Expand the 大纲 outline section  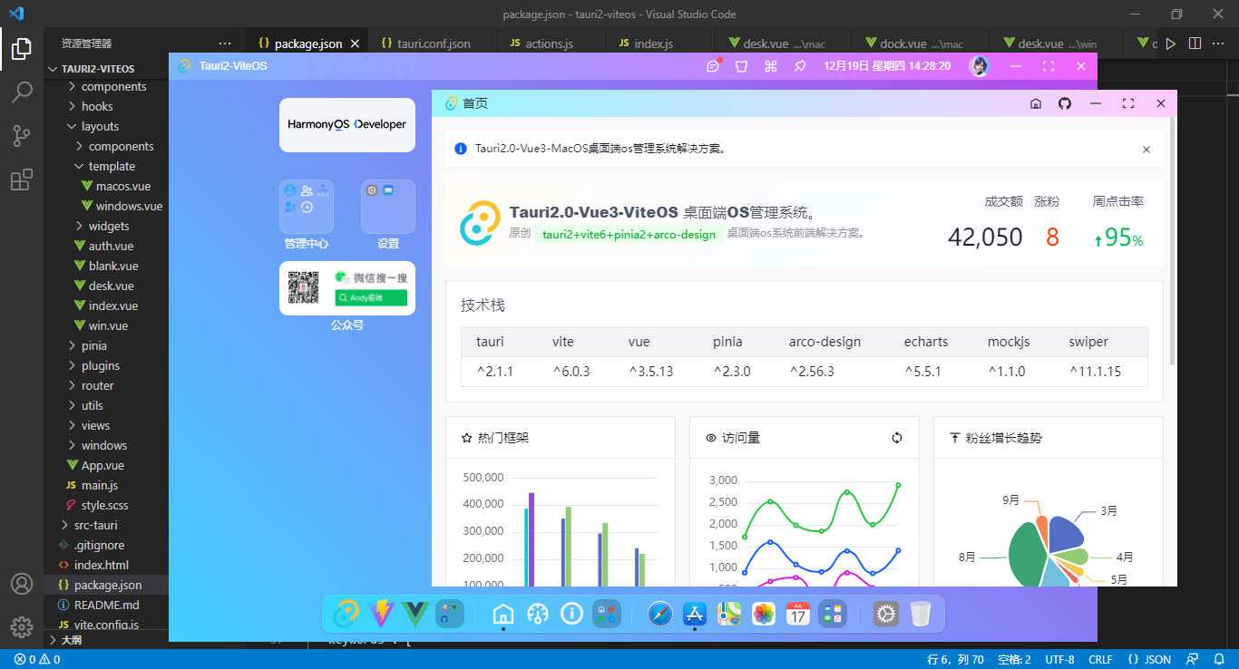[x=73, y=639]
